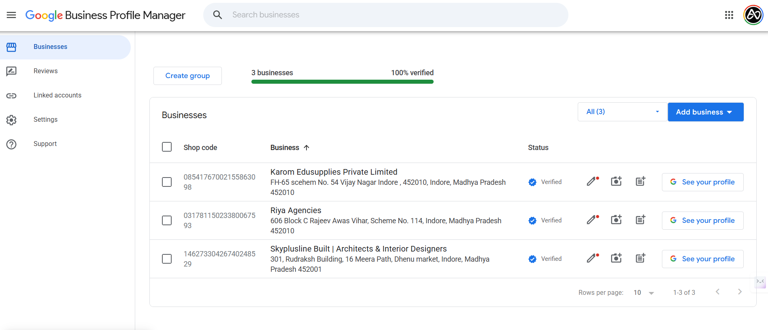Open Karom Edusupplies Private Limited business
Image resolution: width=768 pixels, height=330 pixels.
pyautogui.click(x=334, y=172)
